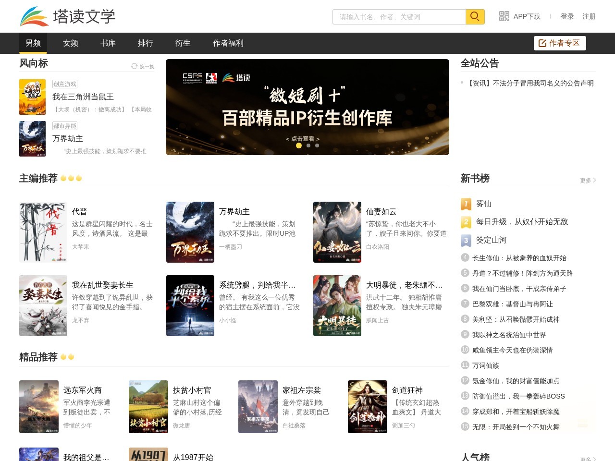
Task: Click the rank 2 badge next to 每日升级
Action: (x=466, y=222)
